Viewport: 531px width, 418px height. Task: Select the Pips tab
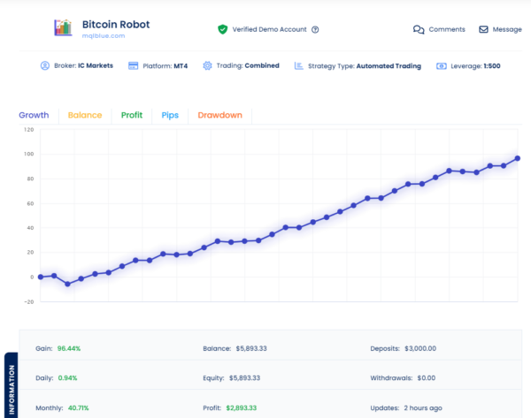(x=170, y=115)
